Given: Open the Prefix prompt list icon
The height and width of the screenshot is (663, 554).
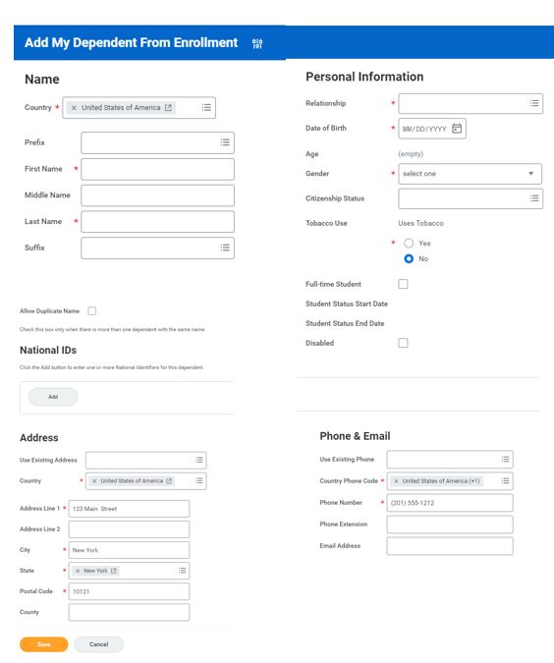Looking at the screenshot, I should coord(225,142).
